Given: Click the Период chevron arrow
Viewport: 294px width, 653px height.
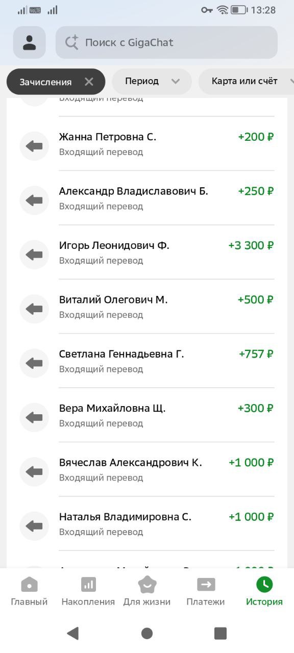Looking at the screenshot, I should pos(176,82).
